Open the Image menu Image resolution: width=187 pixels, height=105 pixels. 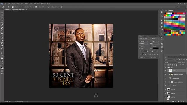click(13, 4)
